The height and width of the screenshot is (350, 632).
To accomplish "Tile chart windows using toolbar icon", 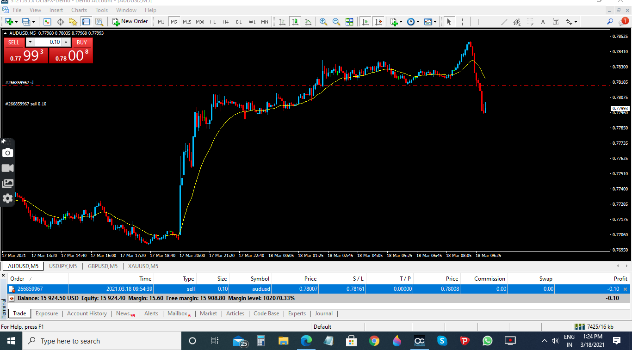I will coord(349,22).
